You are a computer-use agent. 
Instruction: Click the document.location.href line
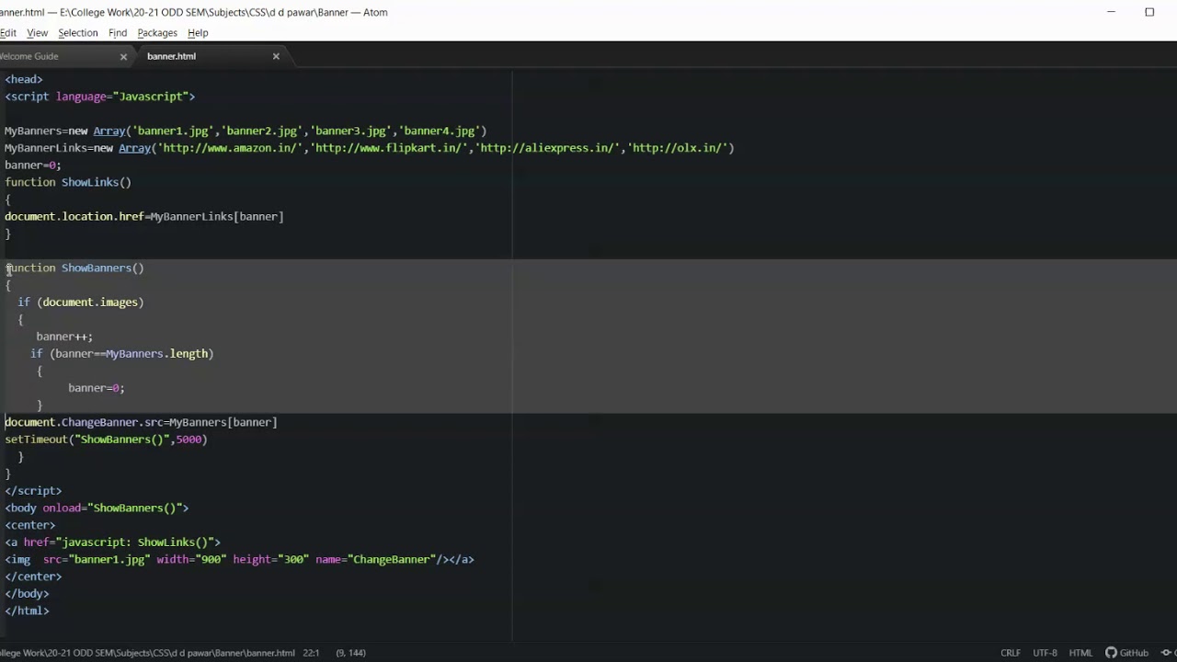144,216
